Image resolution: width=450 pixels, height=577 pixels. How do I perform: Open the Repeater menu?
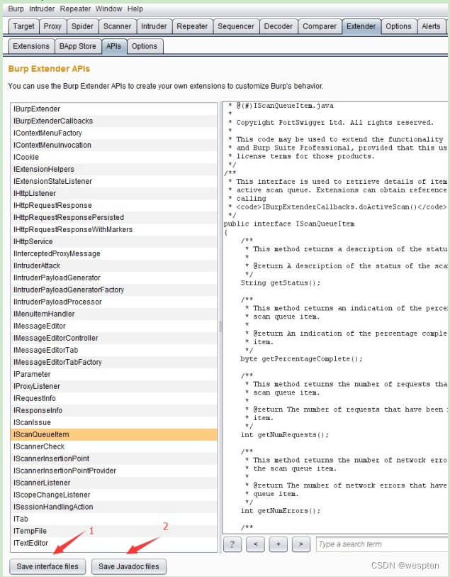point(75,9)
